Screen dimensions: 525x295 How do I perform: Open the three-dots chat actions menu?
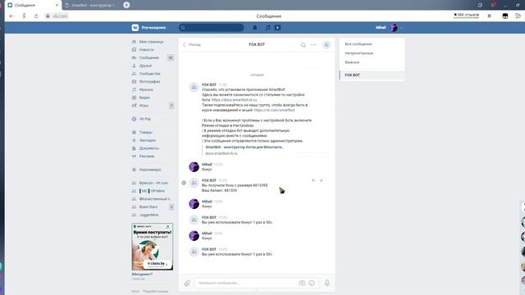pyautogui.click(x=313, y=45)
